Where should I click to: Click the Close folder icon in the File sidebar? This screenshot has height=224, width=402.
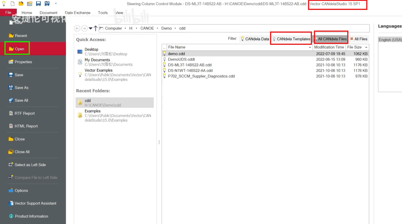[11, 139]
